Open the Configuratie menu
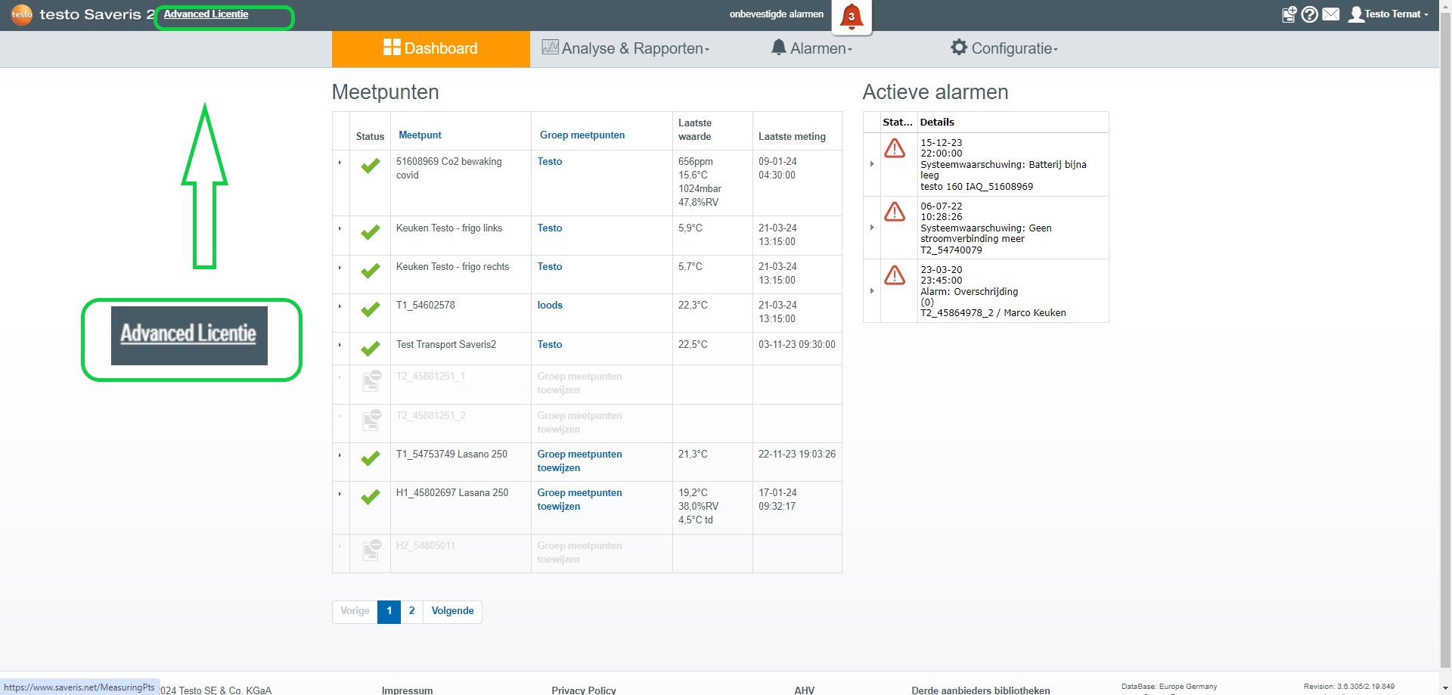 1005,48
